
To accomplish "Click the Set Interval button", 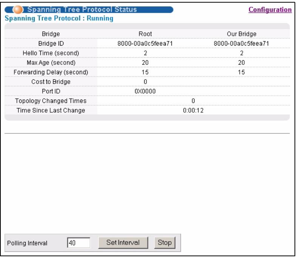I will [x=123, y=243].
